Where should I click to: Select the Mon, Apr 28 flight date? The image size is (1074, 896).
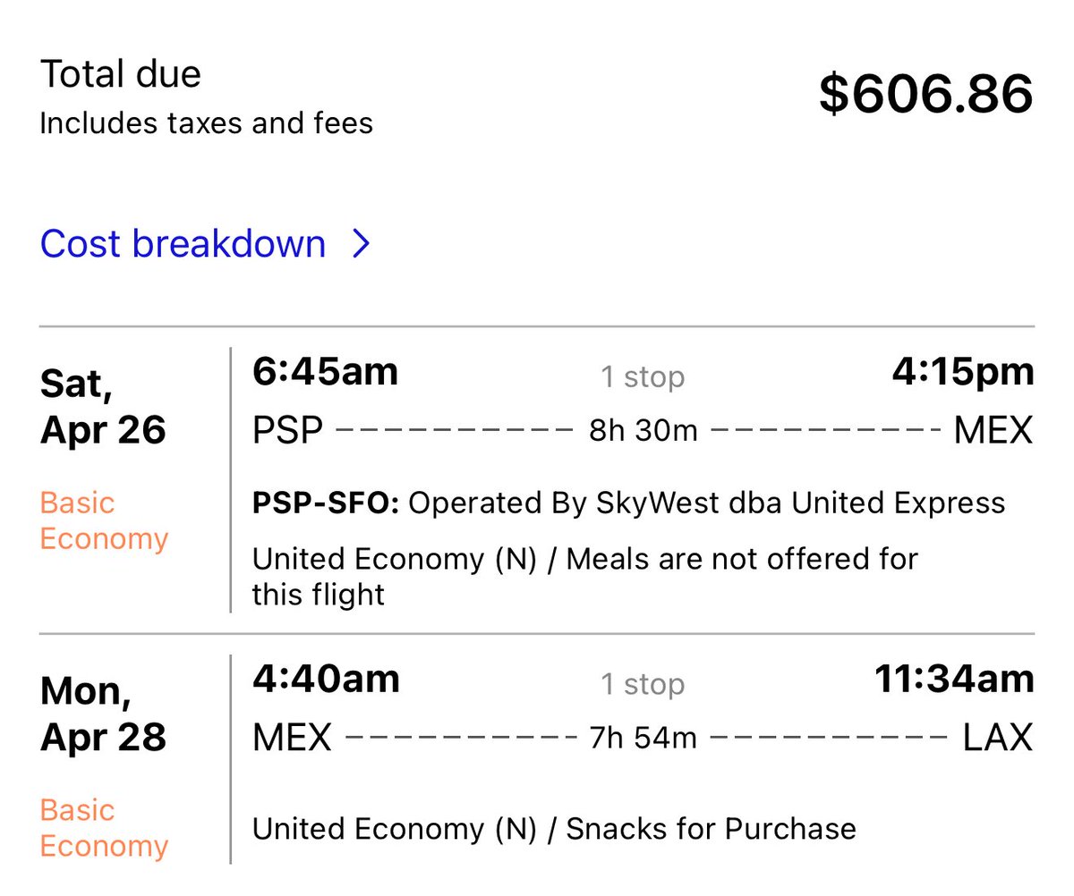click(x=103, y=714)
